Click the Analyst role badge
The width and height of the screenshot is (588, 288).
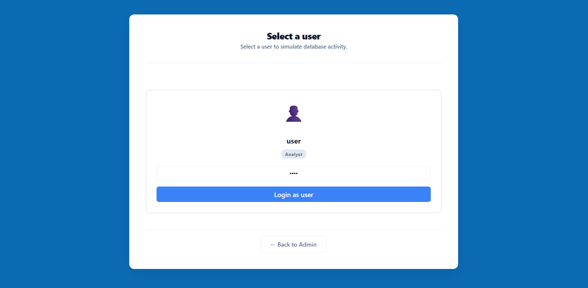(293, 154)
